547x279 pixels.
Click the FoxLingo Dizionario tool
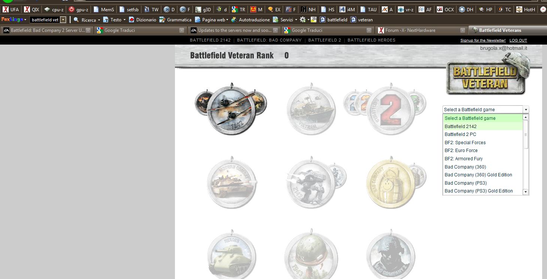click(x=142, y=19)
